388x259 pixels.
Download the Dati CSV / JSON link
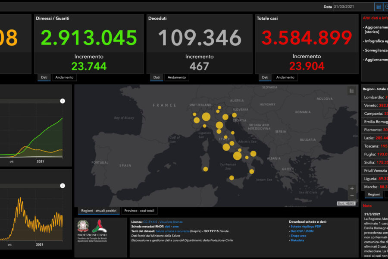point(302,231)
